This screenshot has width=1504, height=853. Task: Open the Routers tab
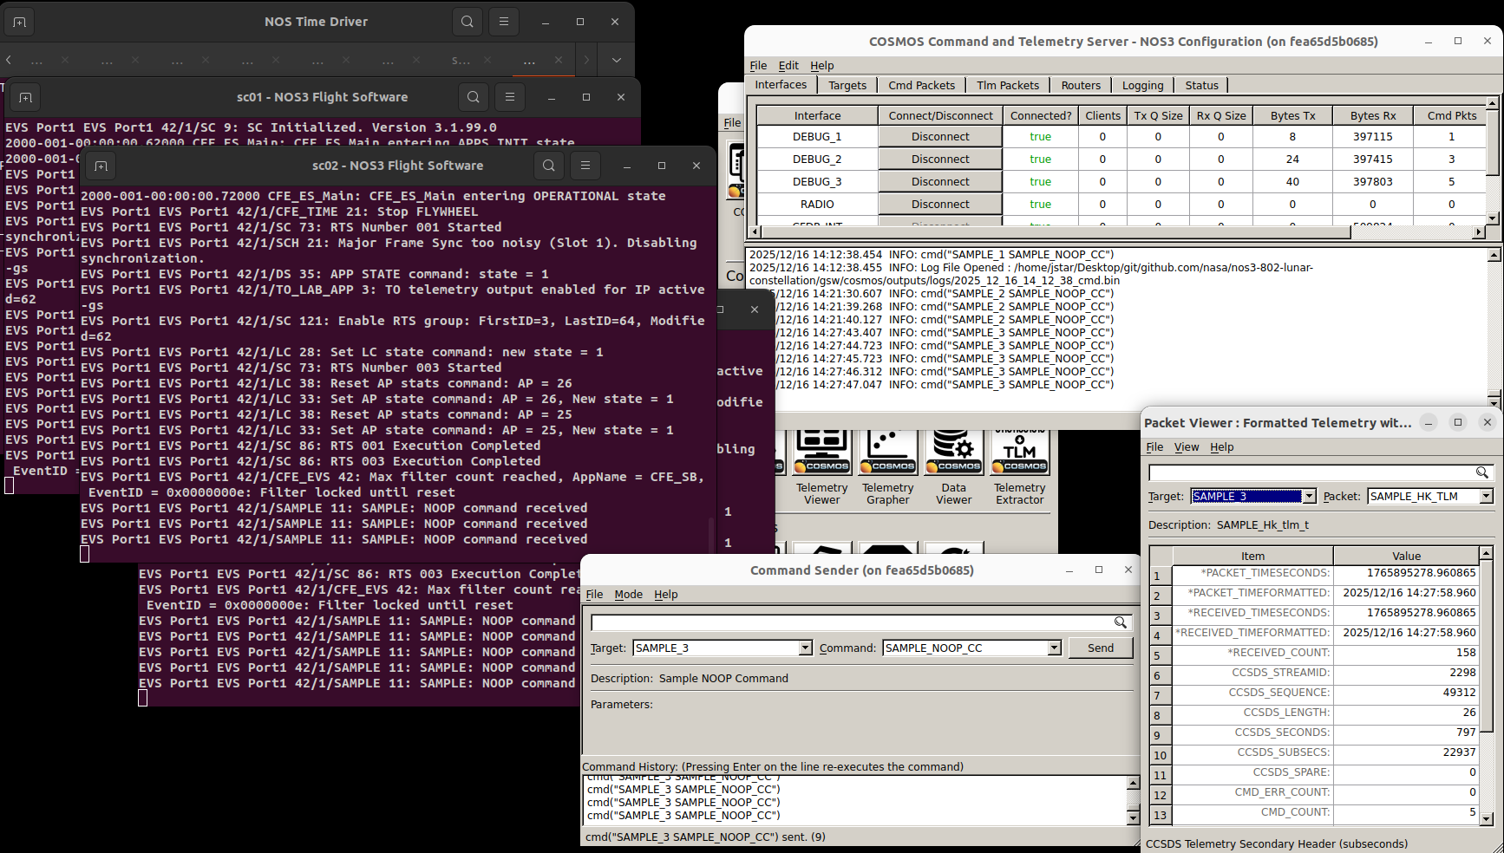point(1081,85)
